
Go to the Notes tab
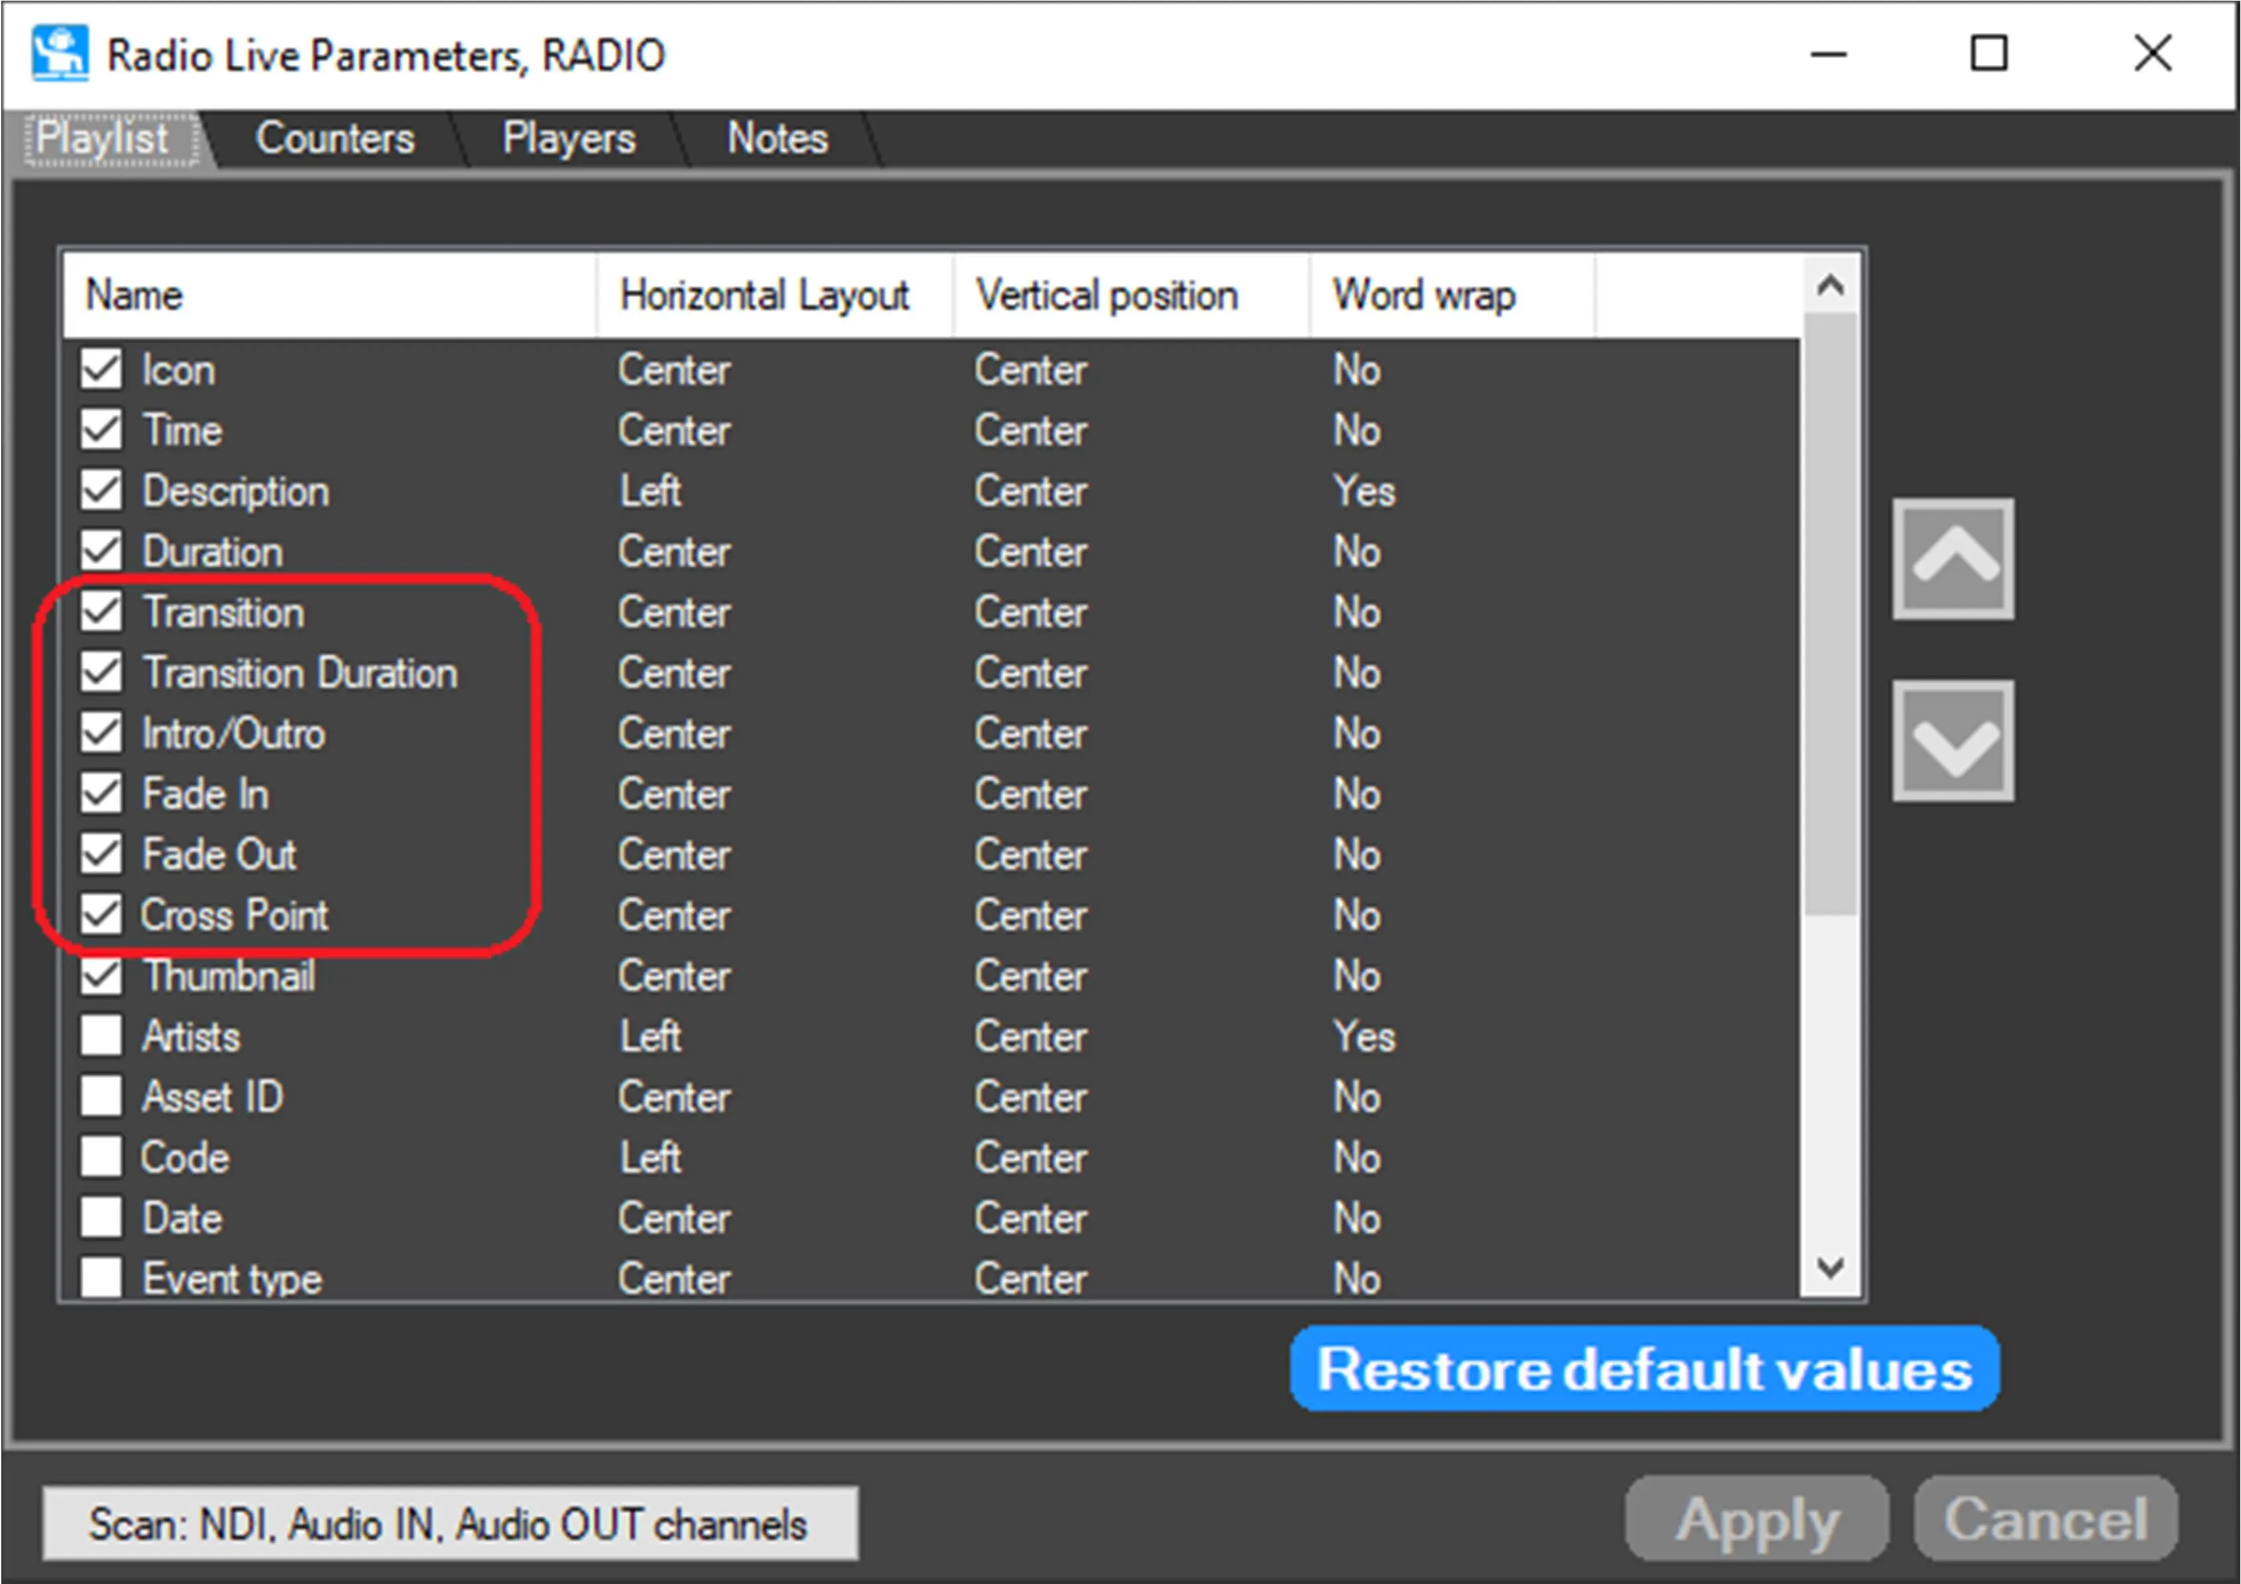click(x=777, y=139)
